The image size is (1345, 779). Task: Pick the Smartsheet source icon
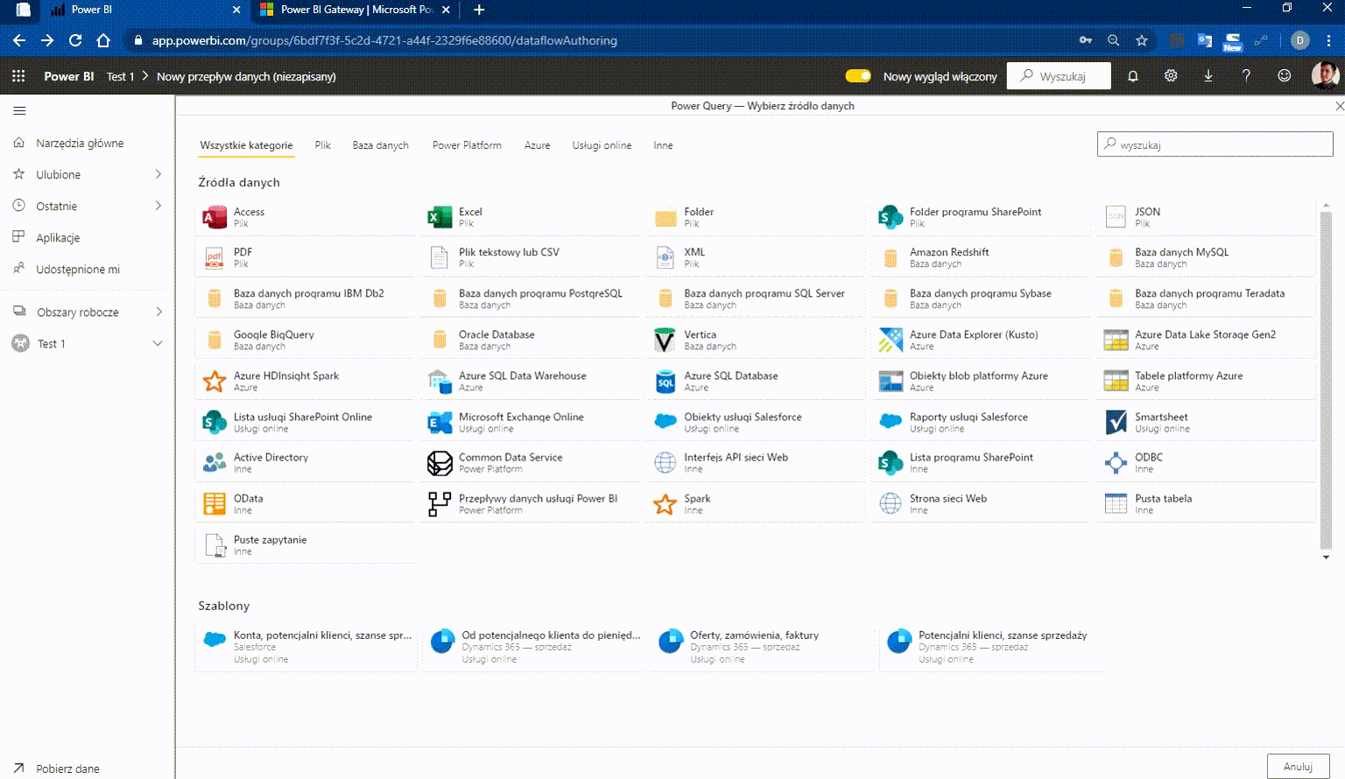[1116, 422]
